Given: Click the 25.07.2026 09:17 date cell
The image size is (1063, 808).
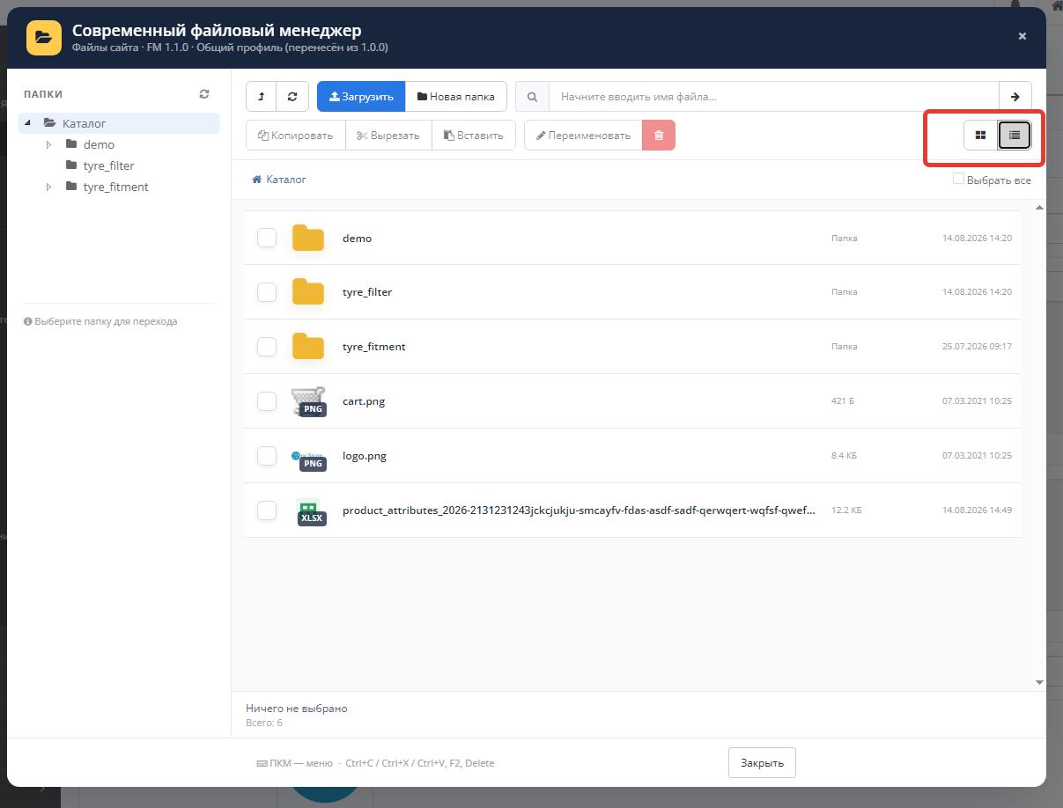Looking at the screenshot, I should 977,347.
